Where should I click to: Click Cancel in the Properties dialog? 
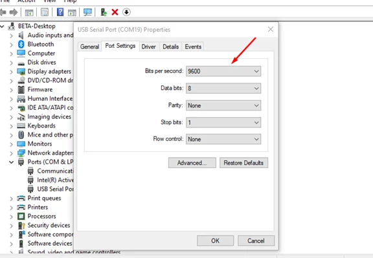point(256,241)
